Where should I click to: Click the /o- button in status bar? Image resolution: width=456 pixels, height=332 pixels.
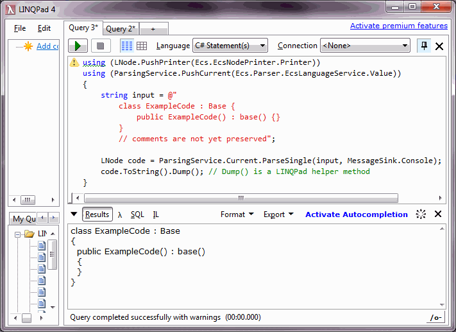[x=436, y=317]
